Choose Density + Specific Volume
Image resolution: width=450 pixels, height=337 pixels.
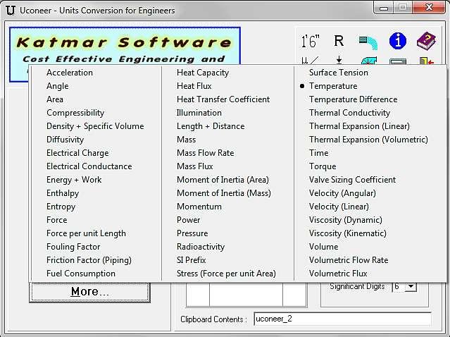[x=95, y=126]
